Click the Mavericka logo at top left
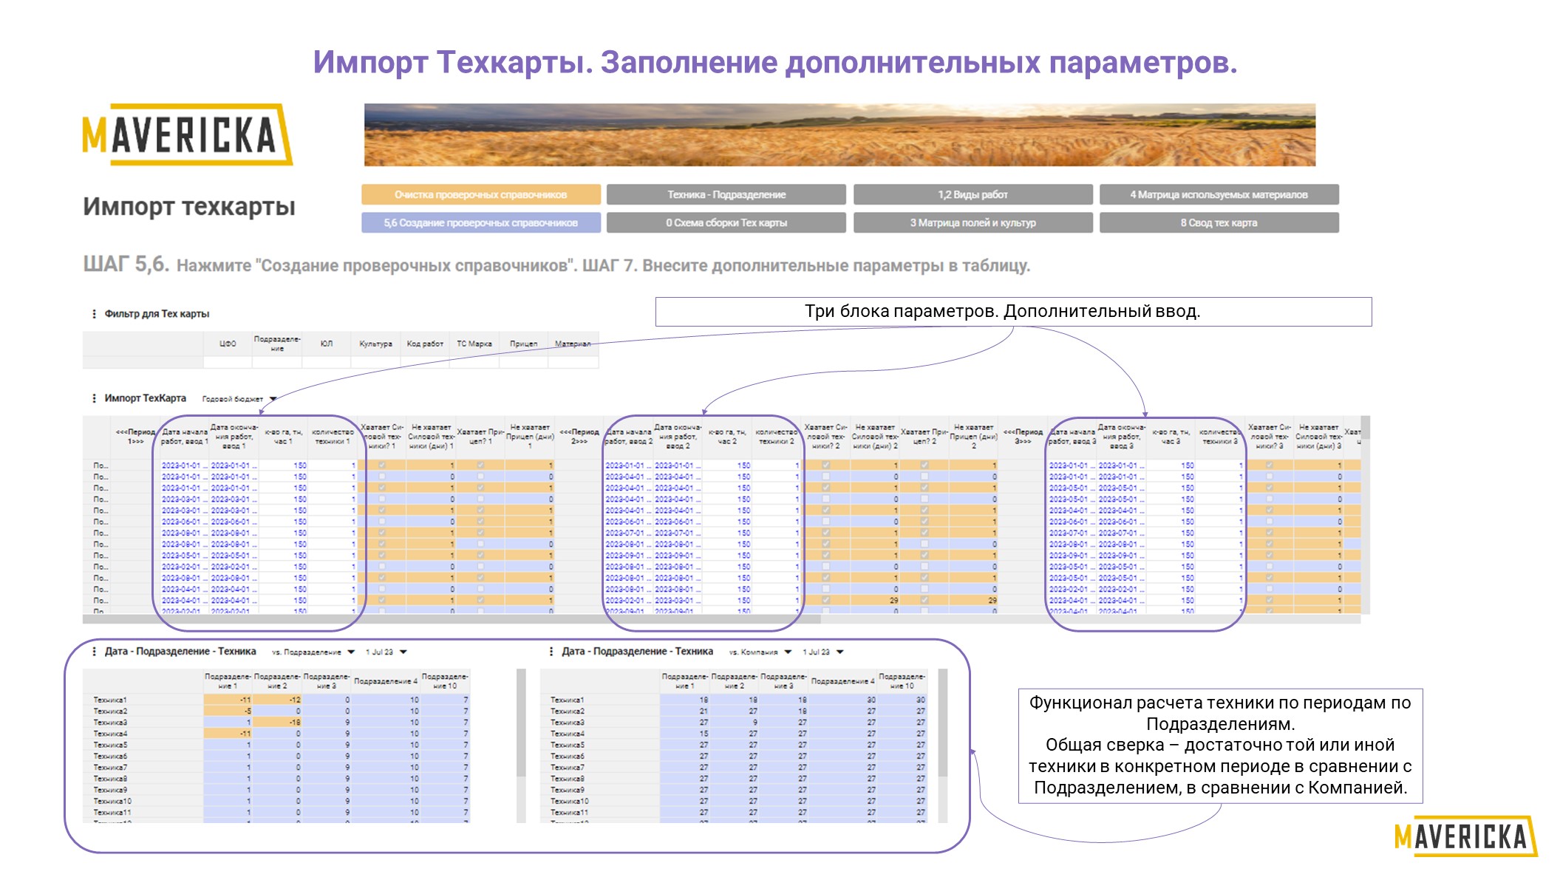The height and width of the screenshot is (877, 1560). tap(187, 134)
